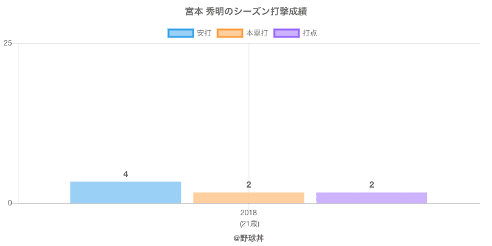The image size is (492, 246).
Task: Toggle the 安打 series via its legend text
Action: pos(204,33)
